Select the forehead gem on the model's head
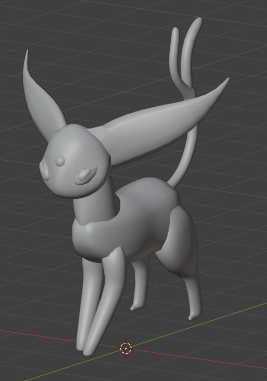The image size is (267, 381). pyautogui.click(x=60, y=161)
